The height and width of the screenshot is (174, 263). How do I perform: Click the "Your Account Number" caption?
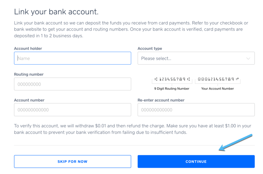[x=218, y=89]
